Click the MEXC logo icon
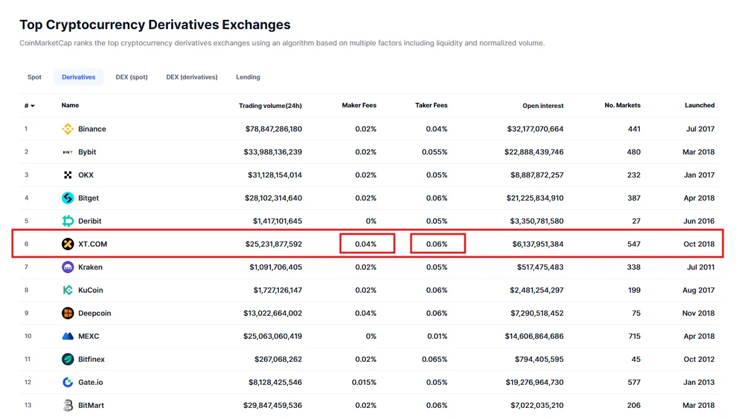744x419 pixels. click(x=68, y=336)
